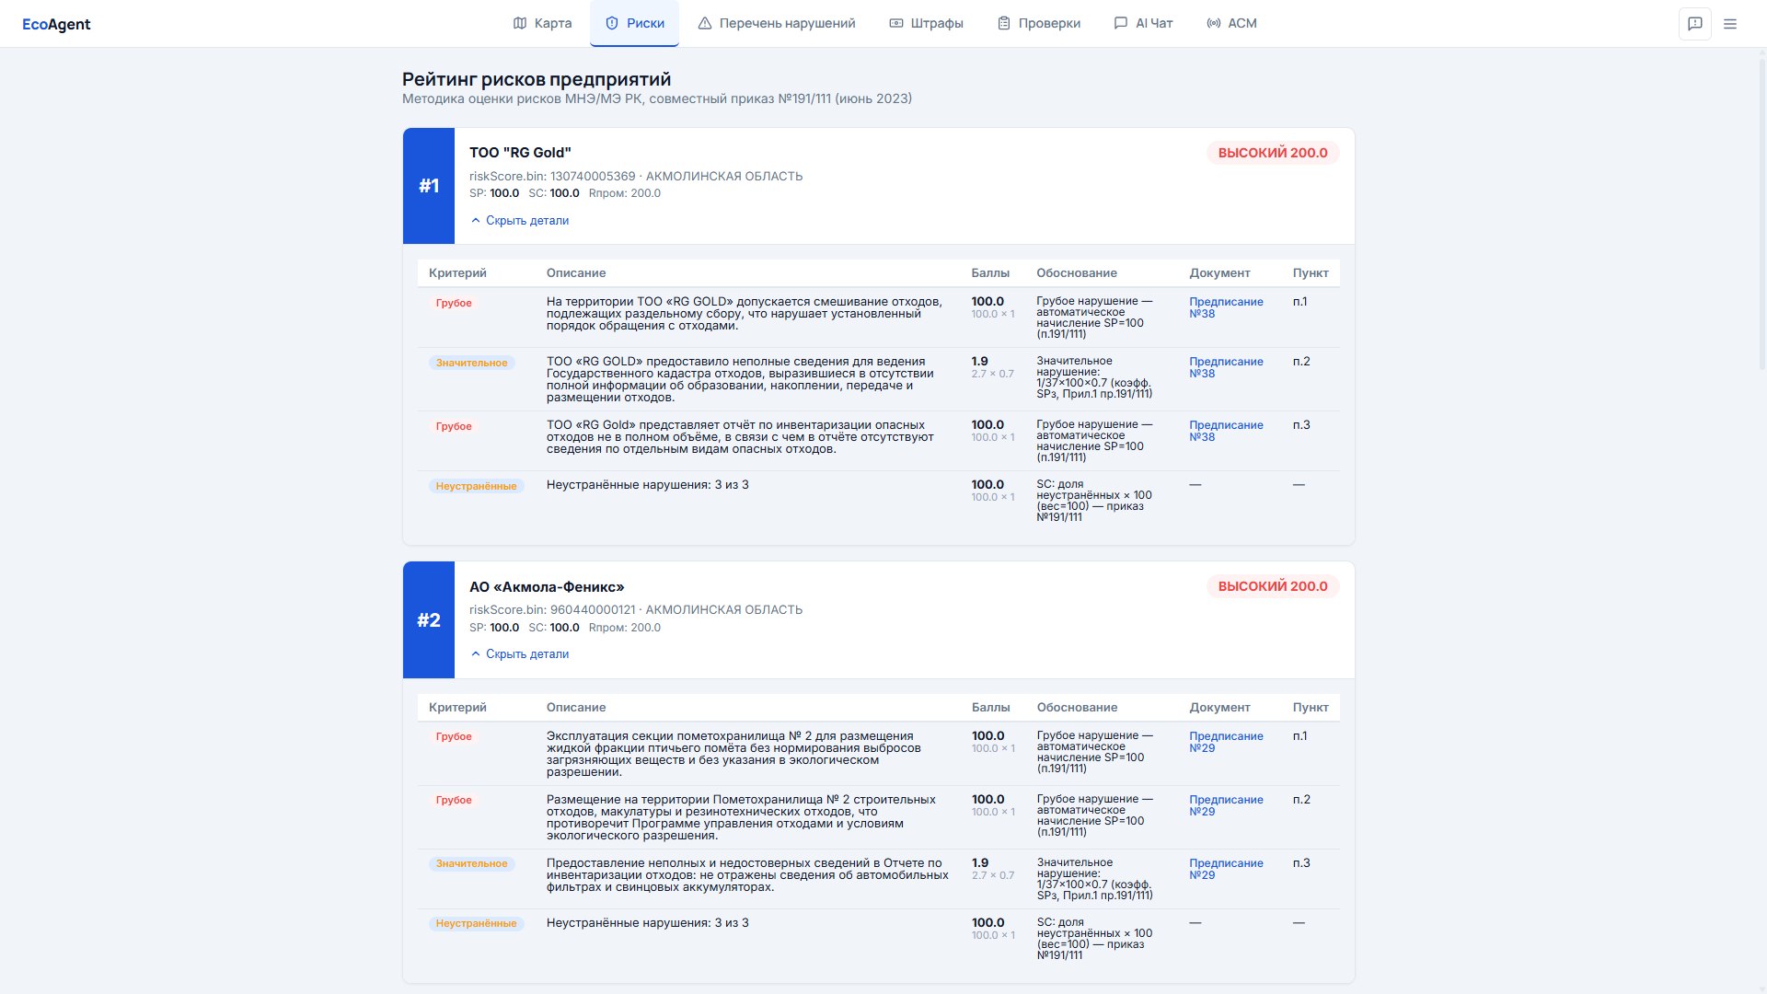Click the Значительное badge on автомобильных фильтрах row

471,863
